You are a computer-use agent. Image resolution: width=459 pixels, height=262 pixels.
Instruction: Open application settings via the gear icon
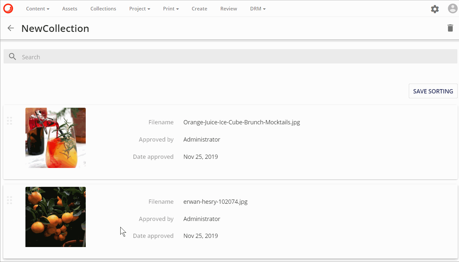[435, 9]
